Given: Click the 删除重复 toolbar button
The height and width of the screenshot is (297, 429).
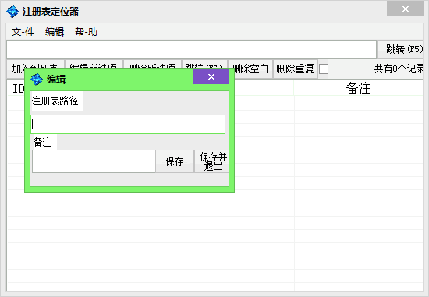Looking at the screenshot, I should point(295,69).
